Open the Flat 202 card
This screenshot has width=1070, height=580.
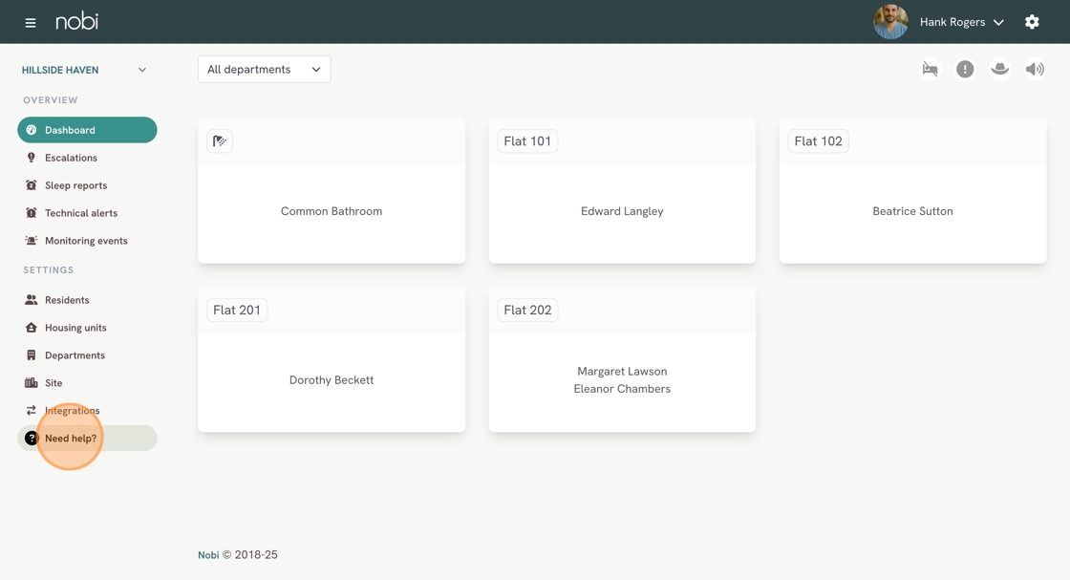coord(622,379)
